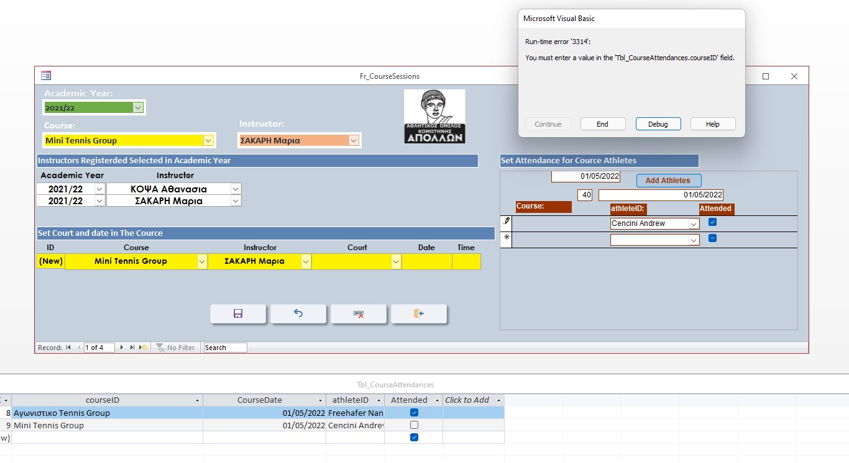849x463 pixels.
Task: Click the Add Athletes button
Action: tap(669, 181)
